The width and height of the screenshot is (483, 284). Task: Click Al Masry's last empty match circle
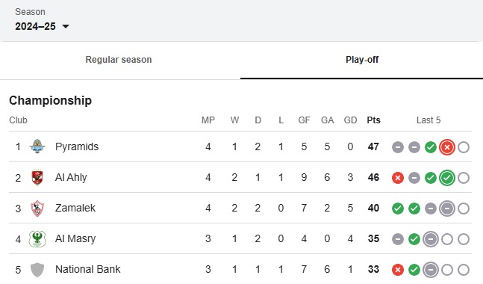[464, 239]
